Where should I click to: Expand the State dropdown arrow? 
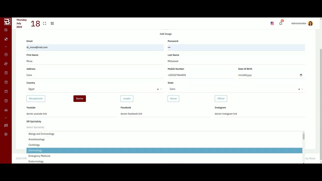pos(302,89)
